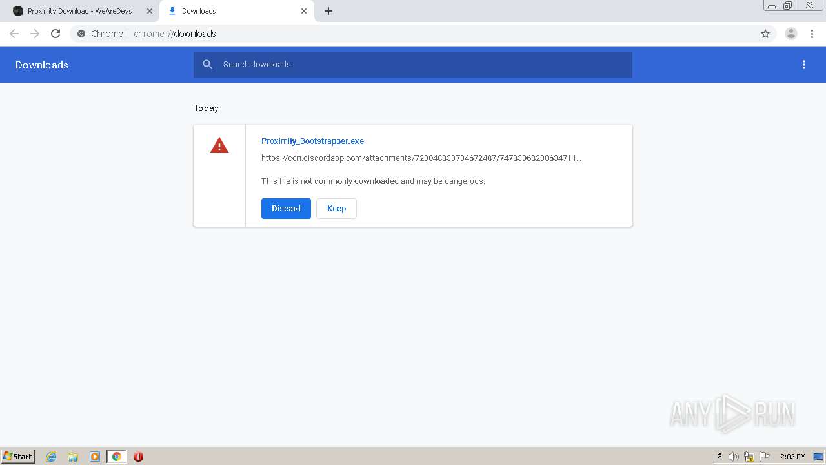Click the Chrome site info icon
Viewport: 826px width, 465px height.
coord(81,34)
